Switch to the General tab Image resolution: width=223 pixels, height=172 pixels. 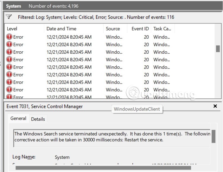(18, 118)
